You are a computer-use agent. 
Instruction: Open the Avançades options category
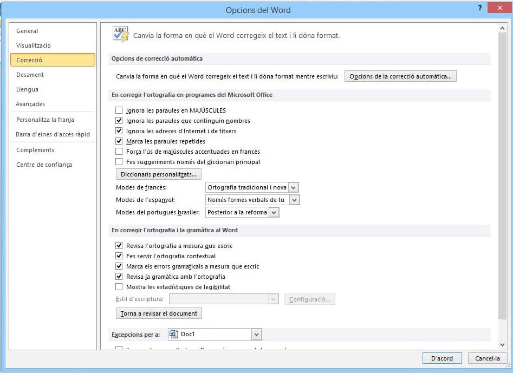[x=30, y=104]
